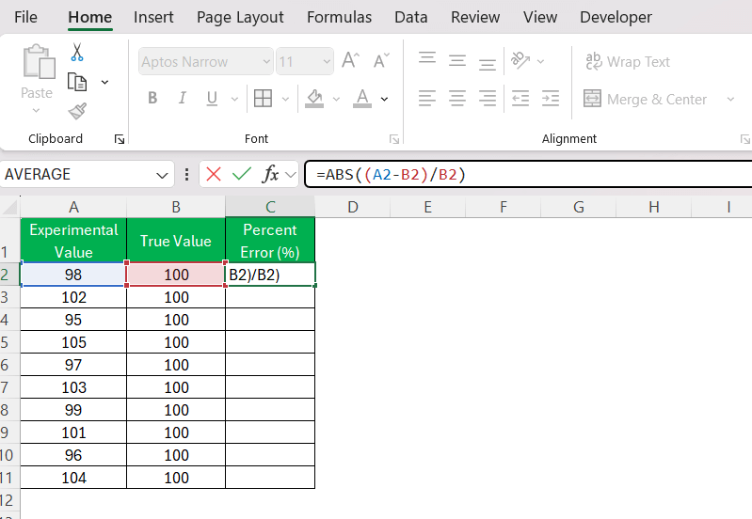Click the Paste clipboard icon

(x=39, y=61)
